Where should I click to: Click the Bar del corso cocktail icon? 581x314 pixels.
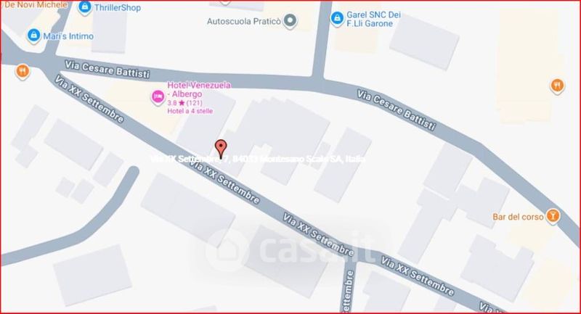[x=553, y=216]
